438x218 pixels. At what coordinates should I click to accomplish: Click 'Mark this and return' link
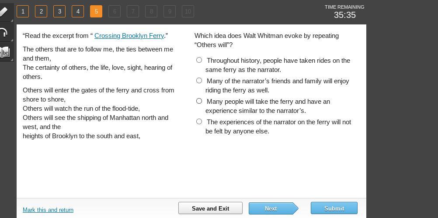(x=48, y=210)
